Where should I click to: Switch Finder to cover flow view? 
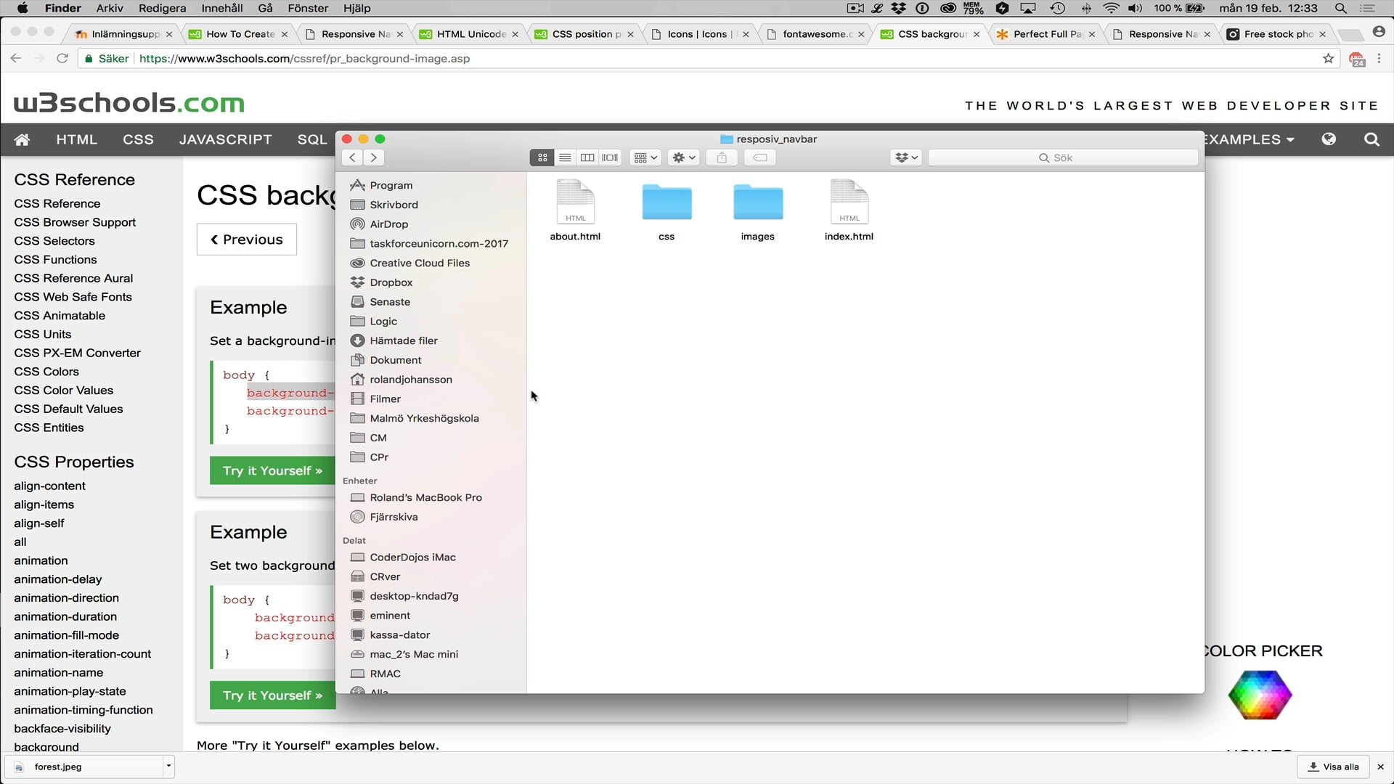tap(610, 158)
